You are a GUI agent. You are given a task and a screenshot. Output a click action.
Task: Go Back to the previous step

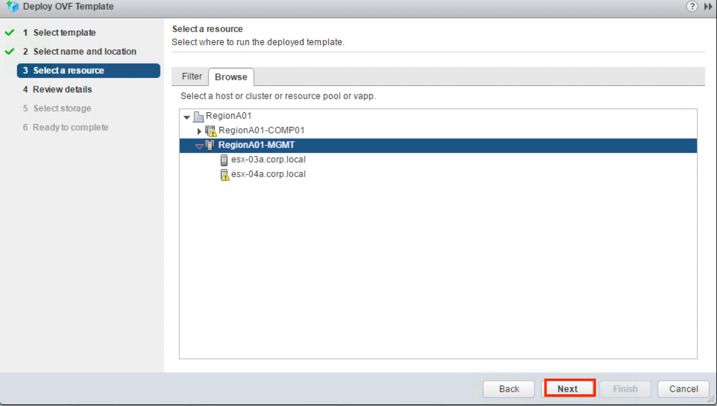(508, 389)
